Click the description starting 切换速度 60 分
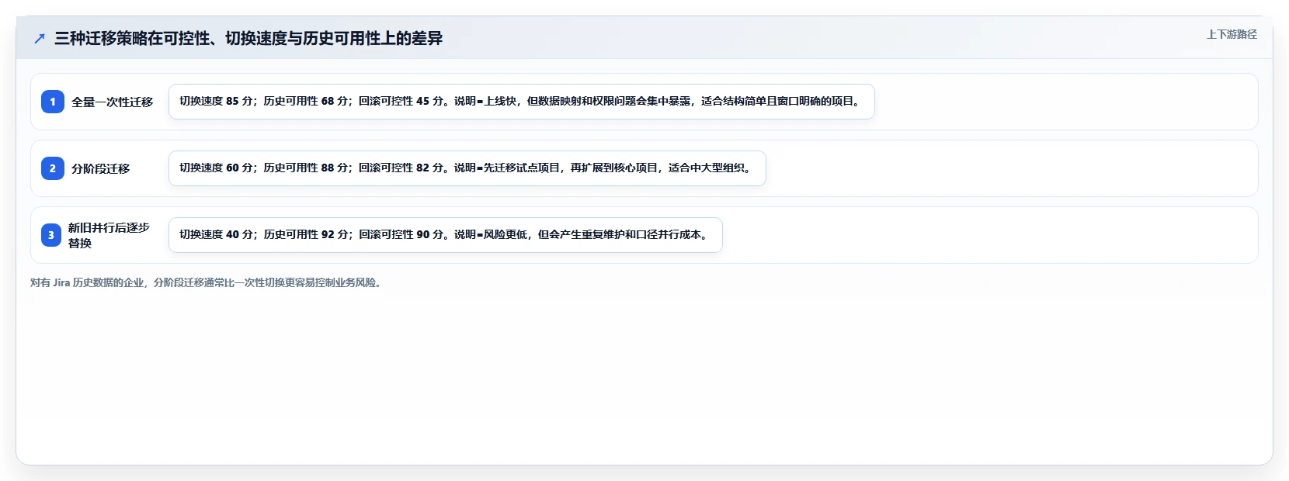The width and height of the screenshot is (1289, 481). (467, 168)
